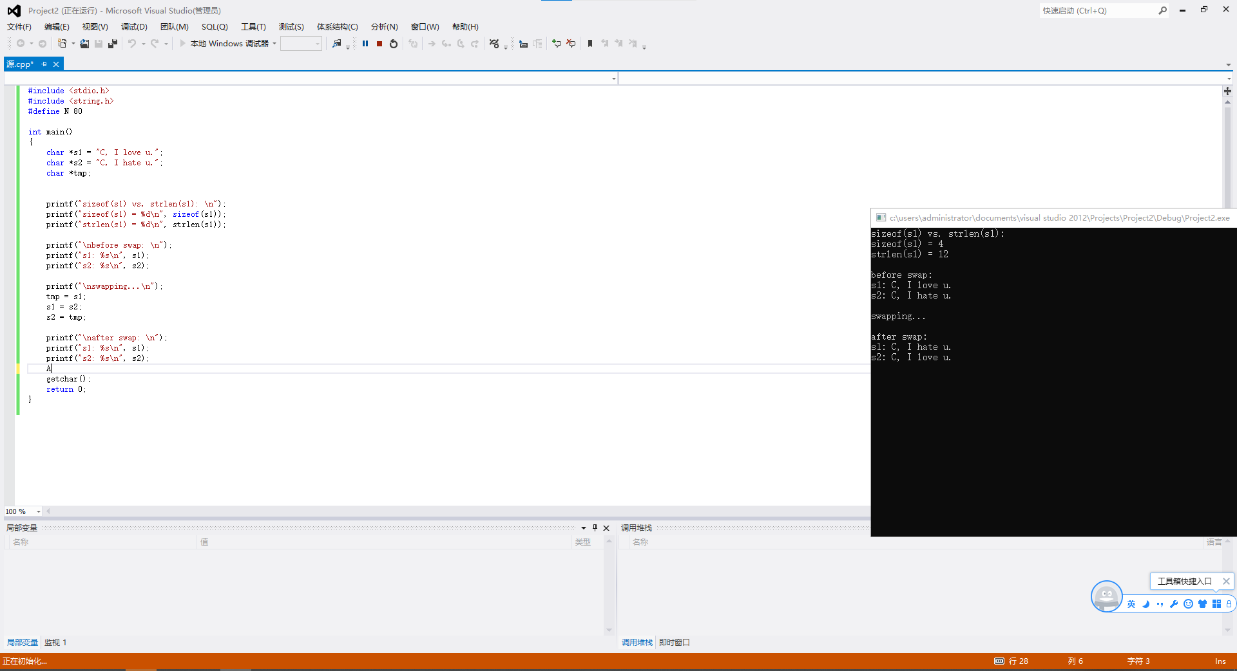Restart the debugging session icon
The image size is (1237, 671).
coord(394,44)
